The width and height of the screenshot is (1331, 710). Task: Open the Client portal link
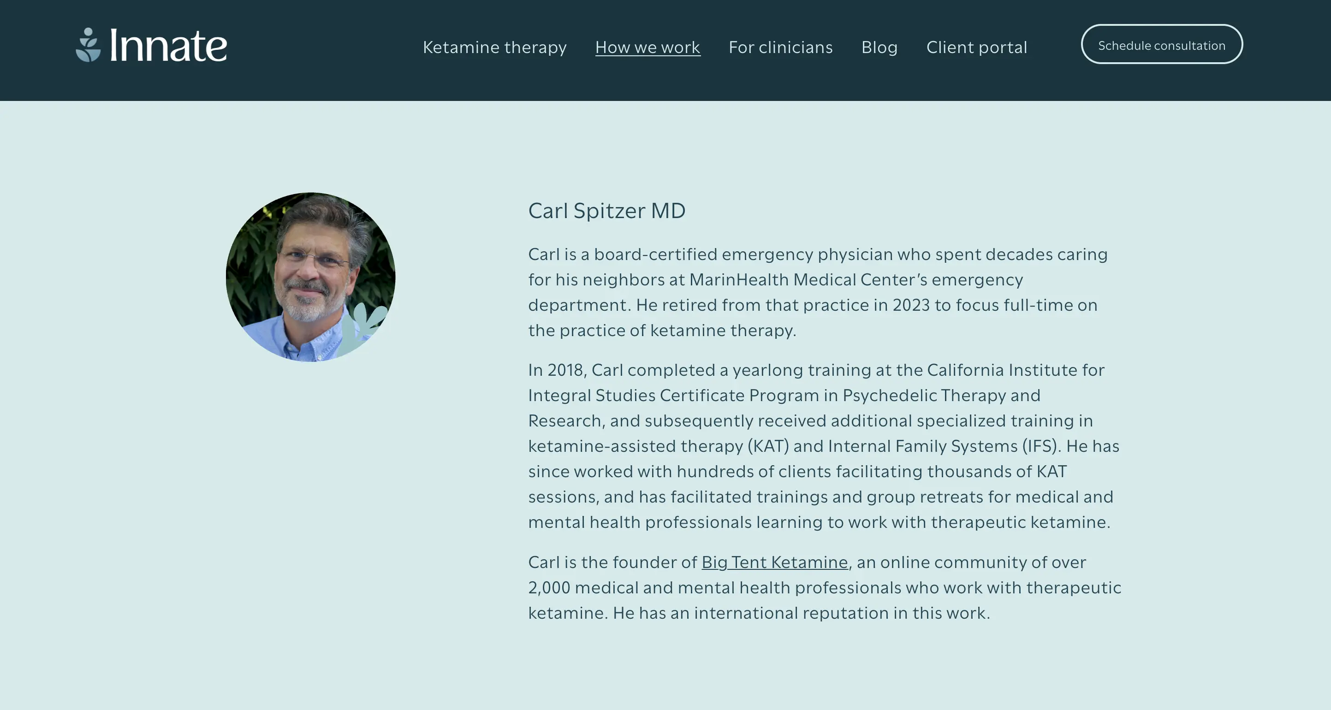click(x=976, y=47)
